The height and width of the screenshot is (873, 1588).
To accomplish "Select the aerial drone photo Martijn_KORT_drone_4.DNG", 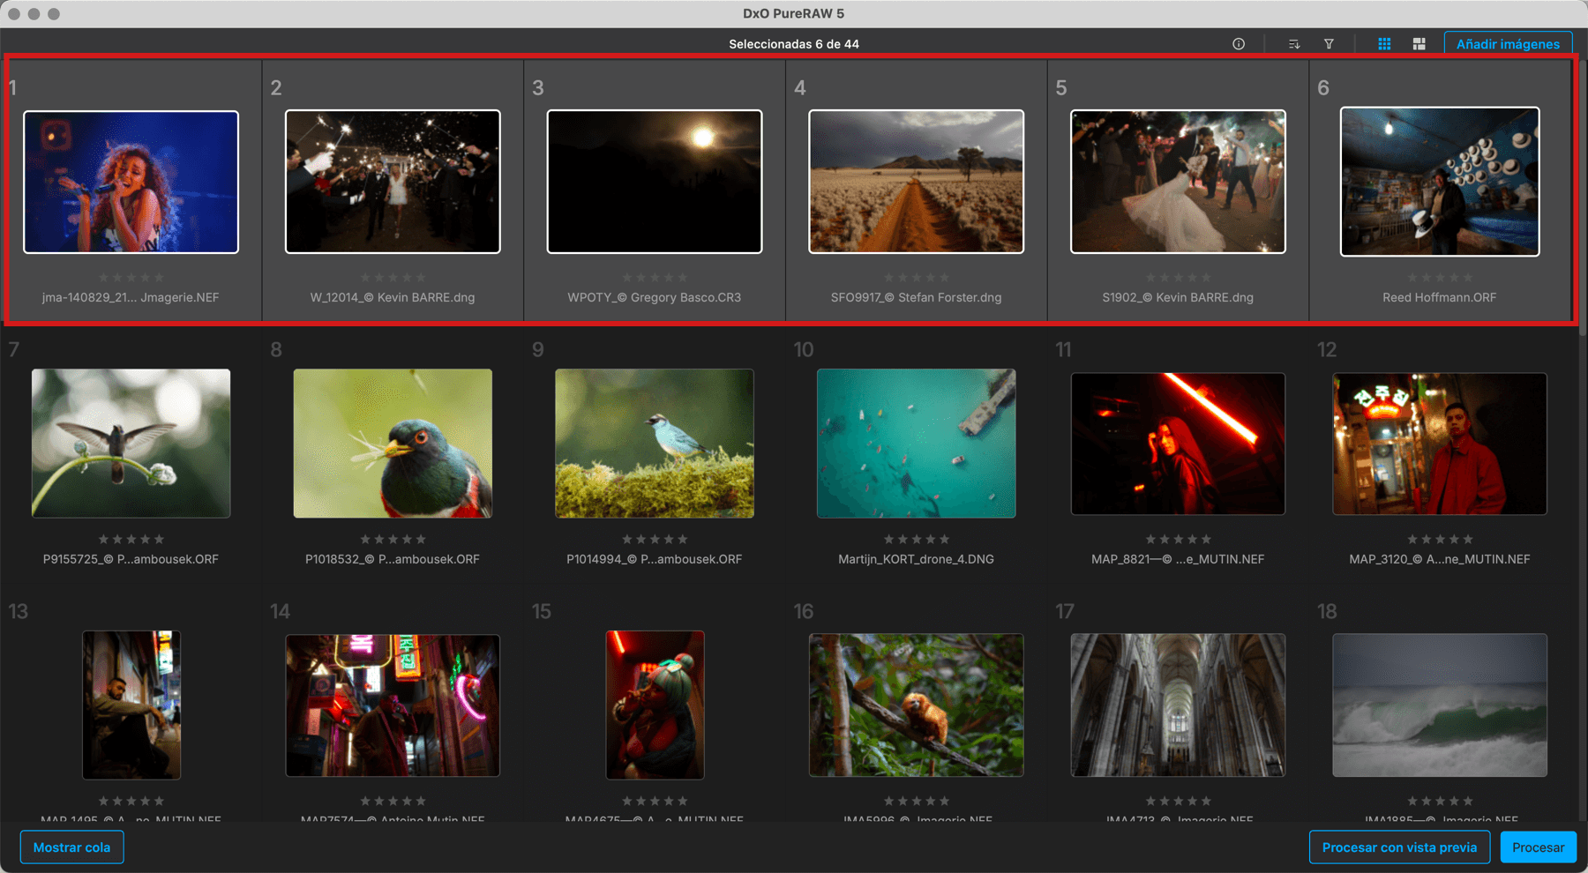I will click(x=916, y=443).
